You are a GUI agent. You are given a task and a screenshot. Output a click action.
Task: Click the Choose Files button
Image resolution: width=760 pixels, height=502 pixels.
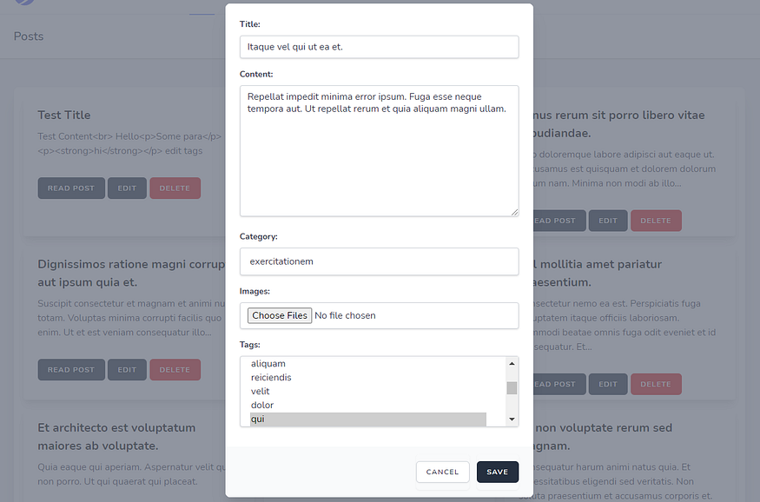tap(280, 315)
